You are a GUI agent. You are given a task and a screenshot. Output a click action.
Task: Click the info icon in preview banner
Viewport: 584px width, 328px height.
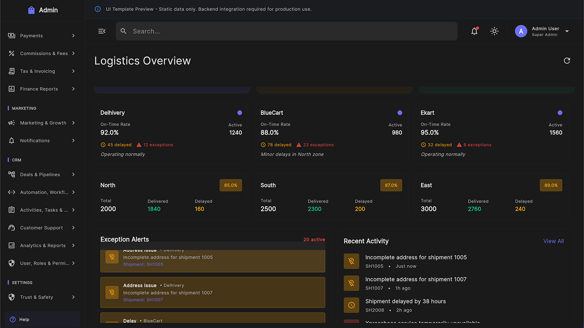[98, 9]
